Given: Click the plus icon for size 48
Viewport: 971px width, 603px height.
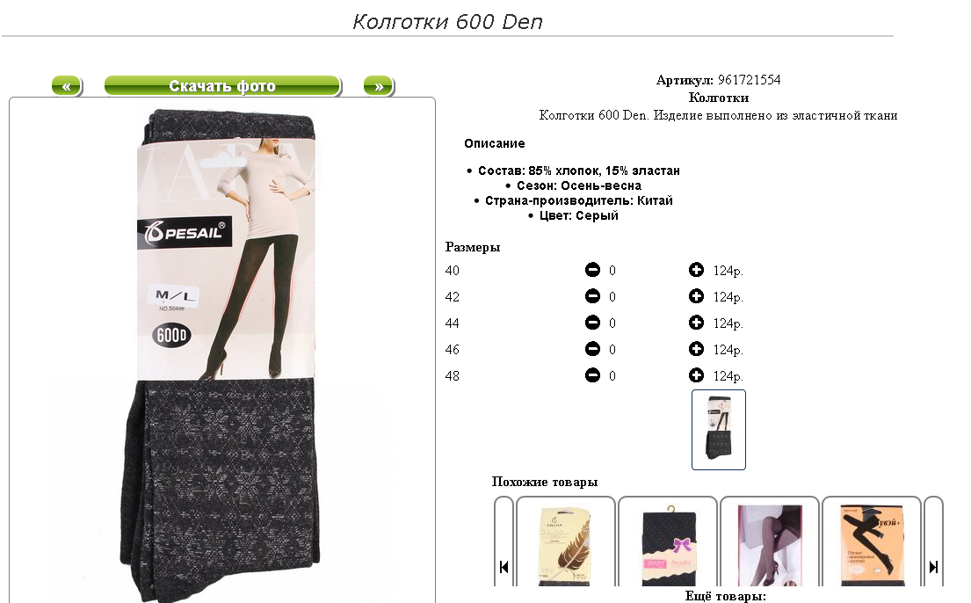Looking at the screenshot, I should [696, 375].
